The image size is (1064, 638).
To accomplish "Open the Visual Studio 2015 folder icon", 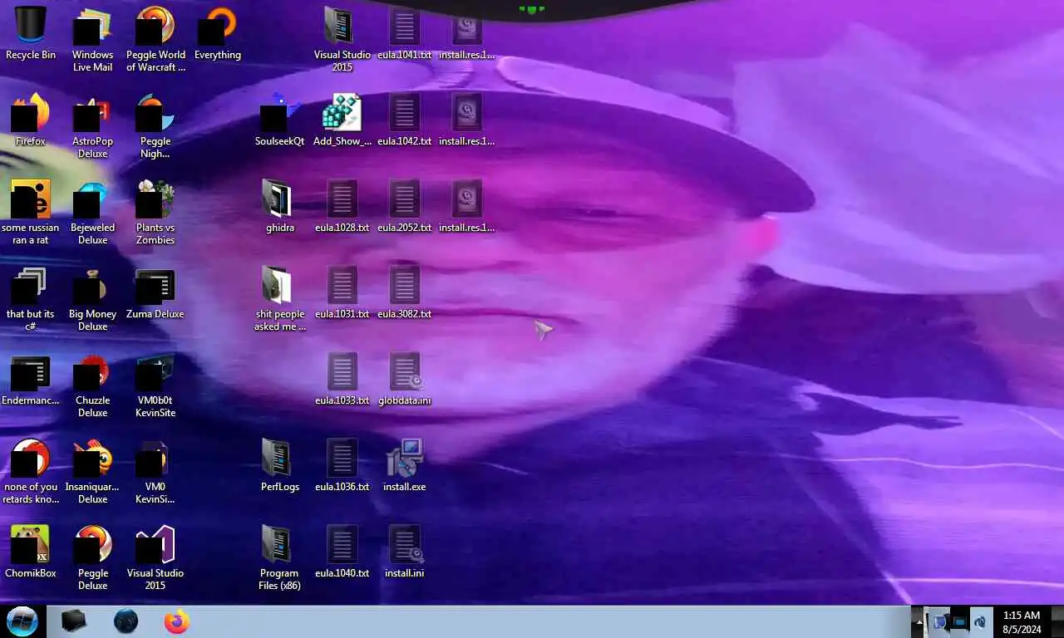I will 342,38.
